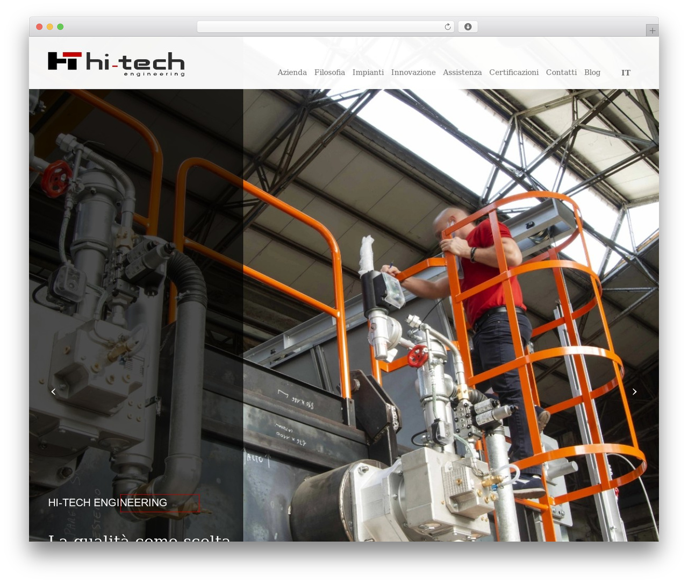Switch language using the IT selector
The image size is (688, 583).
(x=626, y=73)
